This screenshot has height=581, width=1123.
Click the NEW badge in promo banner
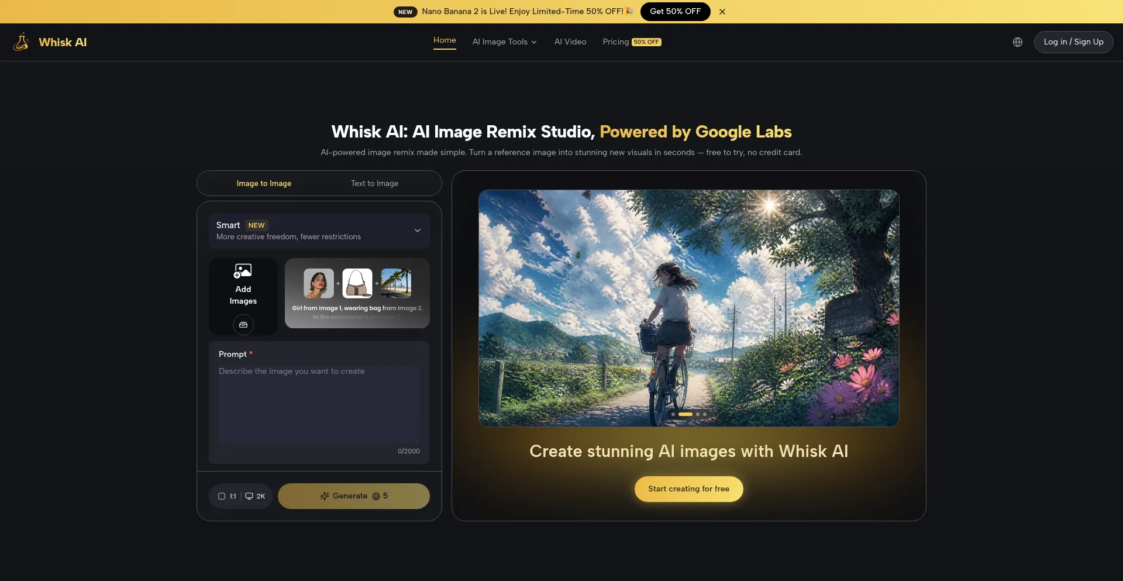pyautogui.click(x=405, y=12)
